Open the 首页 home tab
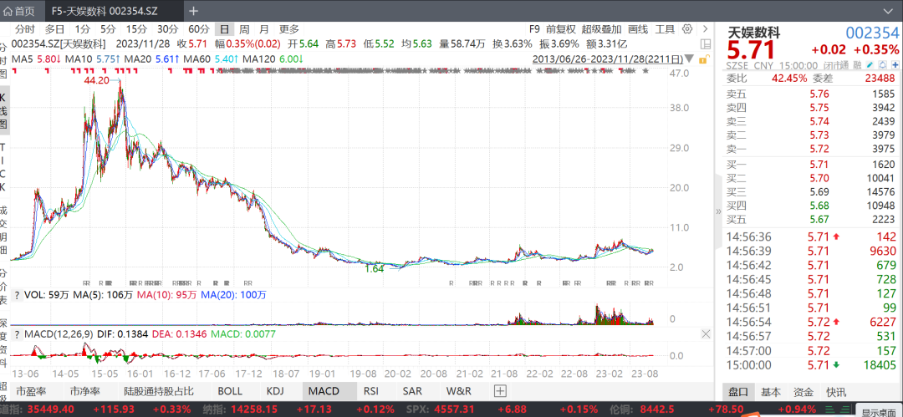This screenshot has height=417, width=903. (19, 10)
